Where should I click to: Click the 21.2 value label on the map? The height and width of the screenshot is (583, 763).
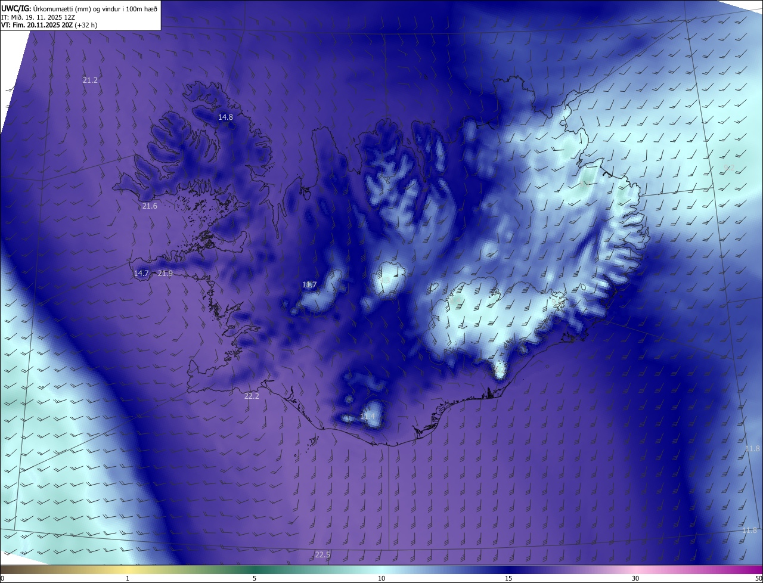(90, 80)
